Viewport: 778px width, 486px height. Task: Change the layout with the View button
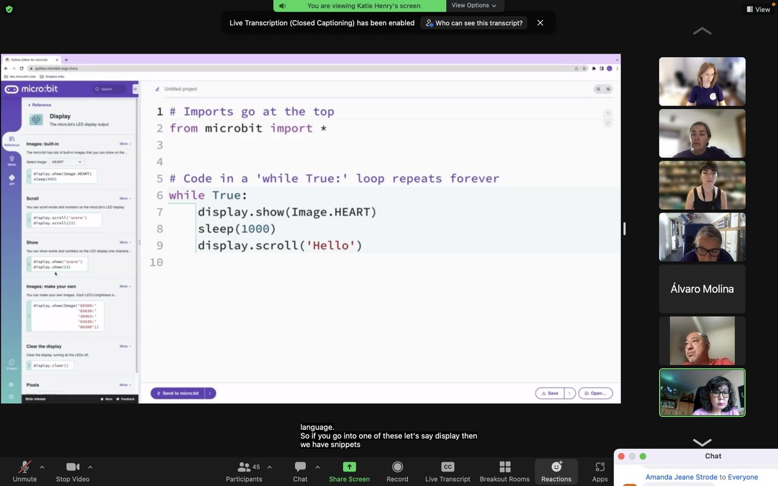tap(758, 9)
